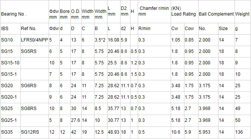Select the LFR50/4NPP reference cell
Viewport: 251px width, 139px height.
click(34, 40)
